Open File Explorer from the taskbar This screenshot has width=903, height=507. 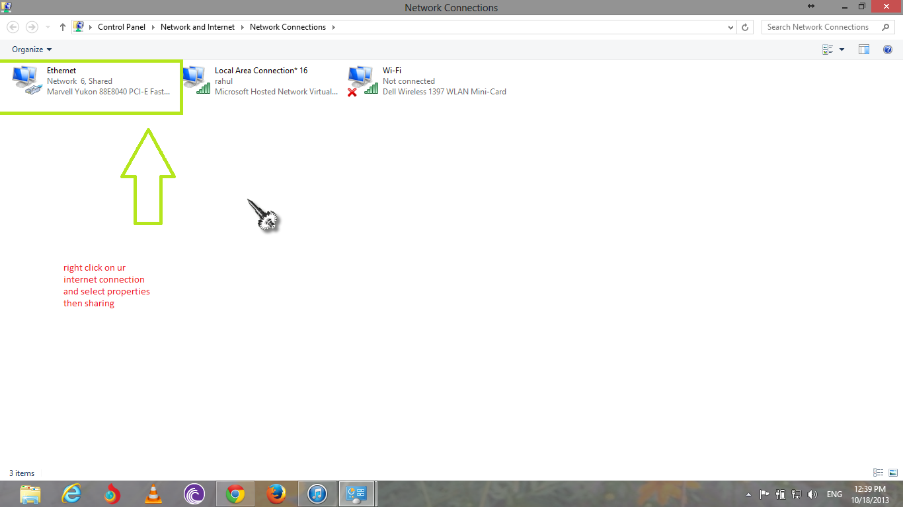pos(30,494)
